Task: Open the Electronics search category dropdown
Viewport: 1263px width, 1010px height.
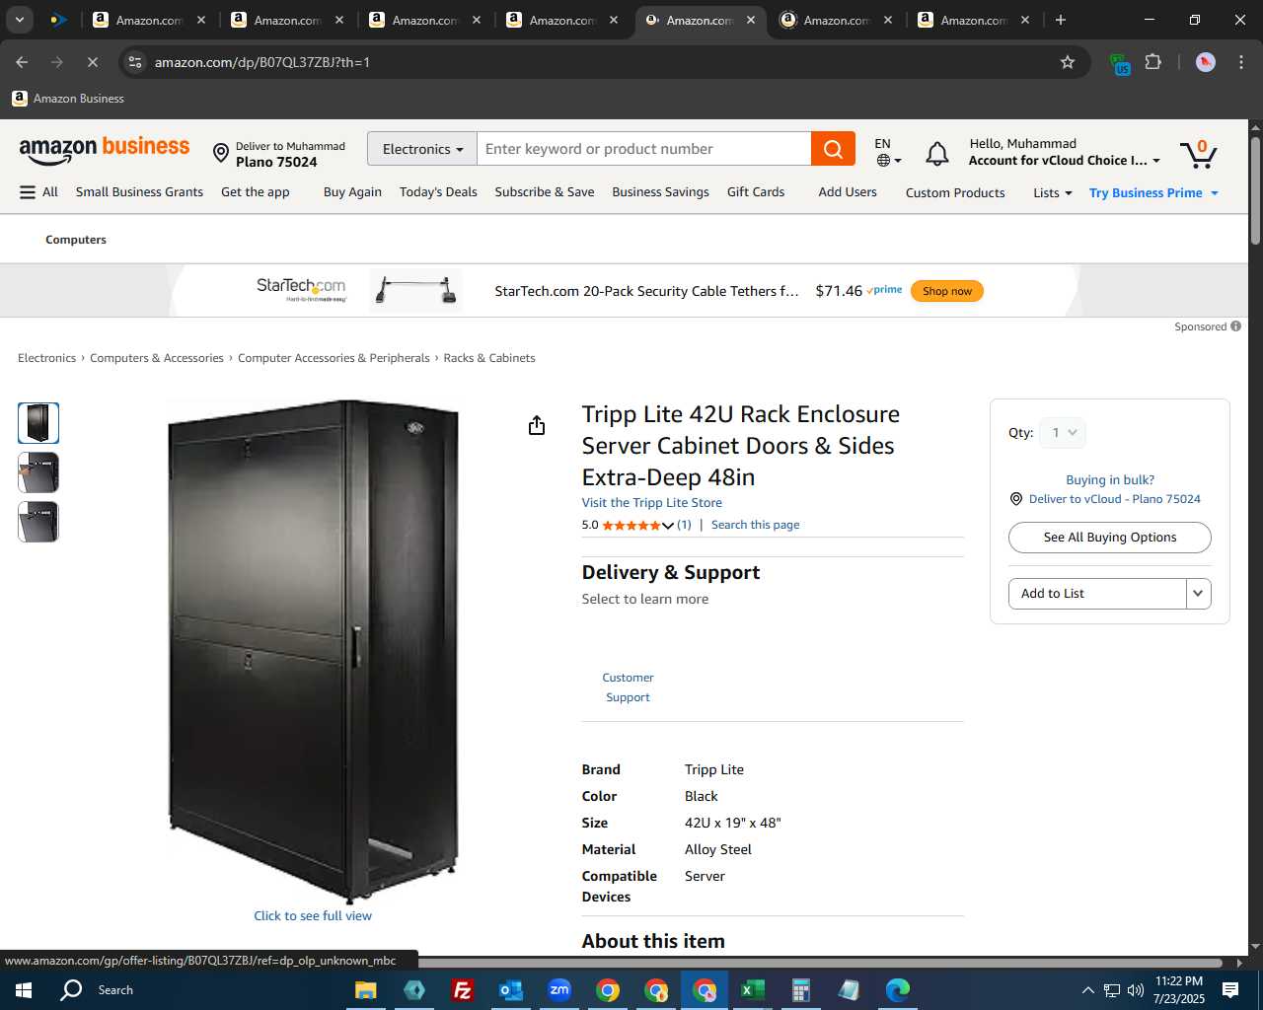Action: tap(422, 149)
